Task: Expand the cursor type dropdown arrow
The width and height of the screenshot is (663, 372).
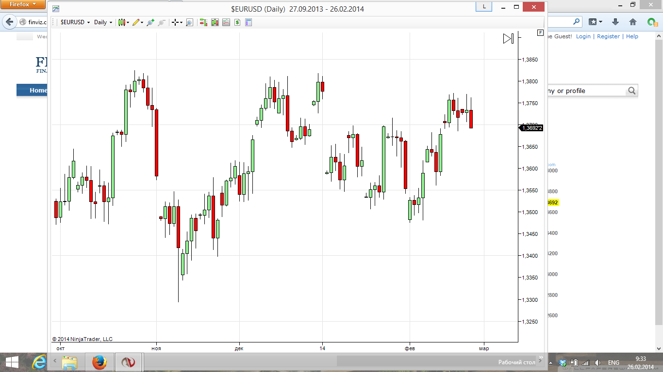Action: 181,22
